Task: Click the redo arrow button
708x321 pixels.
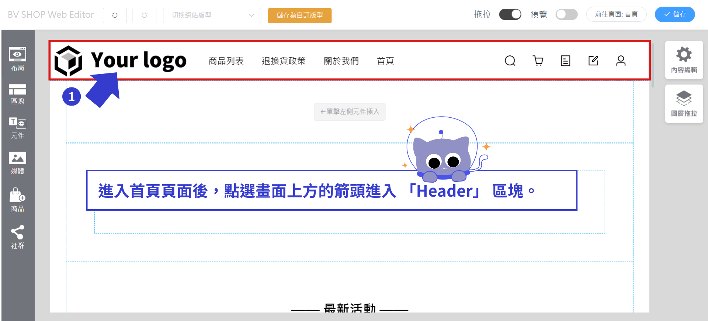Action: 144,15
